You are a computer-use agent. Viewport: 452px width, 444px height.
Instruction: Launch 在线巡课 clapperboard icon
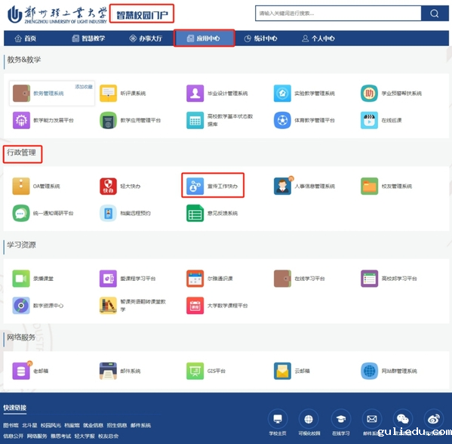point(369,120)
